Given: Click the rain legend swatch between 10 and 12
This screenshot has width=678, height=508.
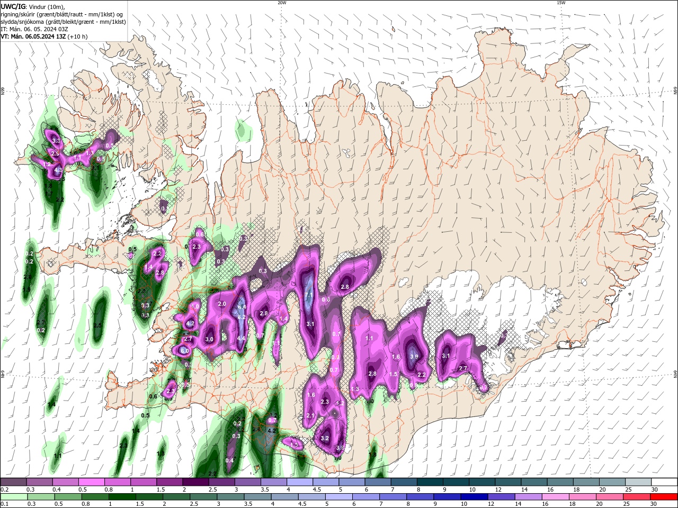Looking at the screenshot, I should pos(474,497).
